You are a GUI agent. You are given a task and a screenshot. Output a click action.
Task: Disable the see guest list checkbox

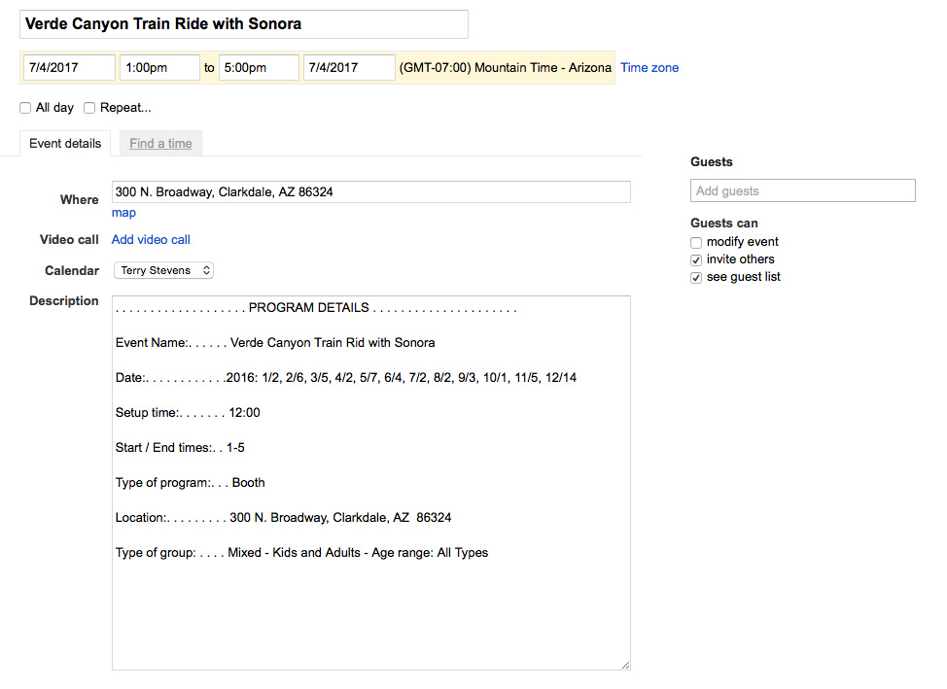[696, 278]
